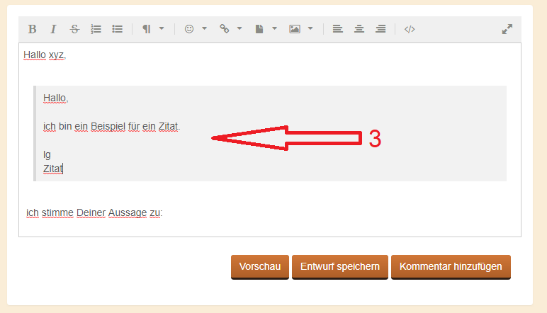Screen dimensions: 547x313
Task: Open the smiley emoji picker
Action: (x=189, y=29)
